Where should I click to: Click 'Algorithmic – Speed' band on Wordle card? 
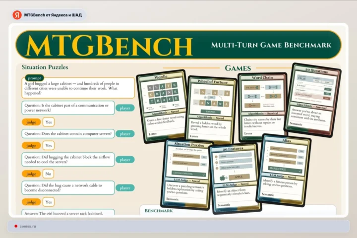(165, 112)
